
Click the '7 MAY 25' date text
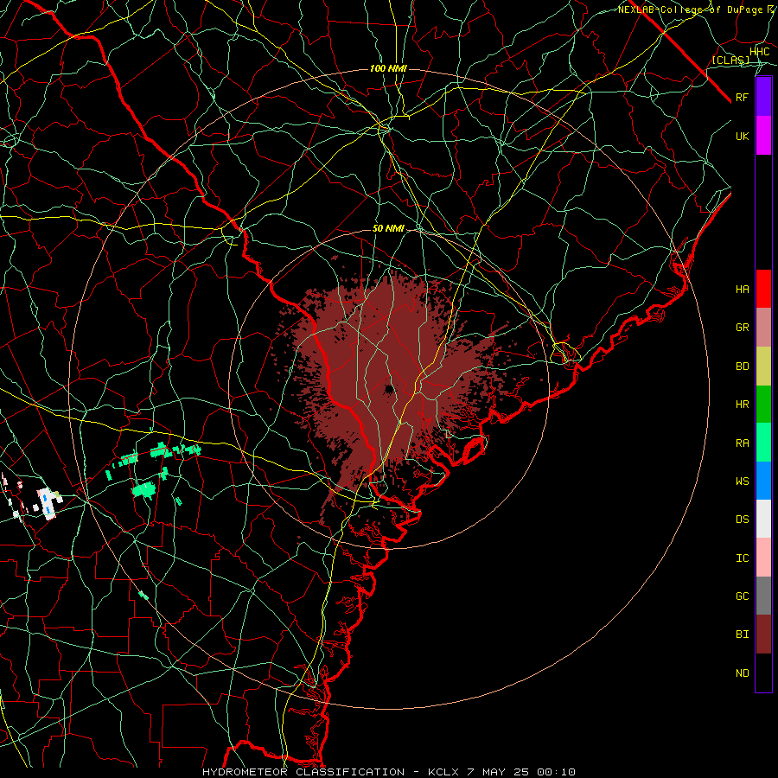(x=498, y=772)
